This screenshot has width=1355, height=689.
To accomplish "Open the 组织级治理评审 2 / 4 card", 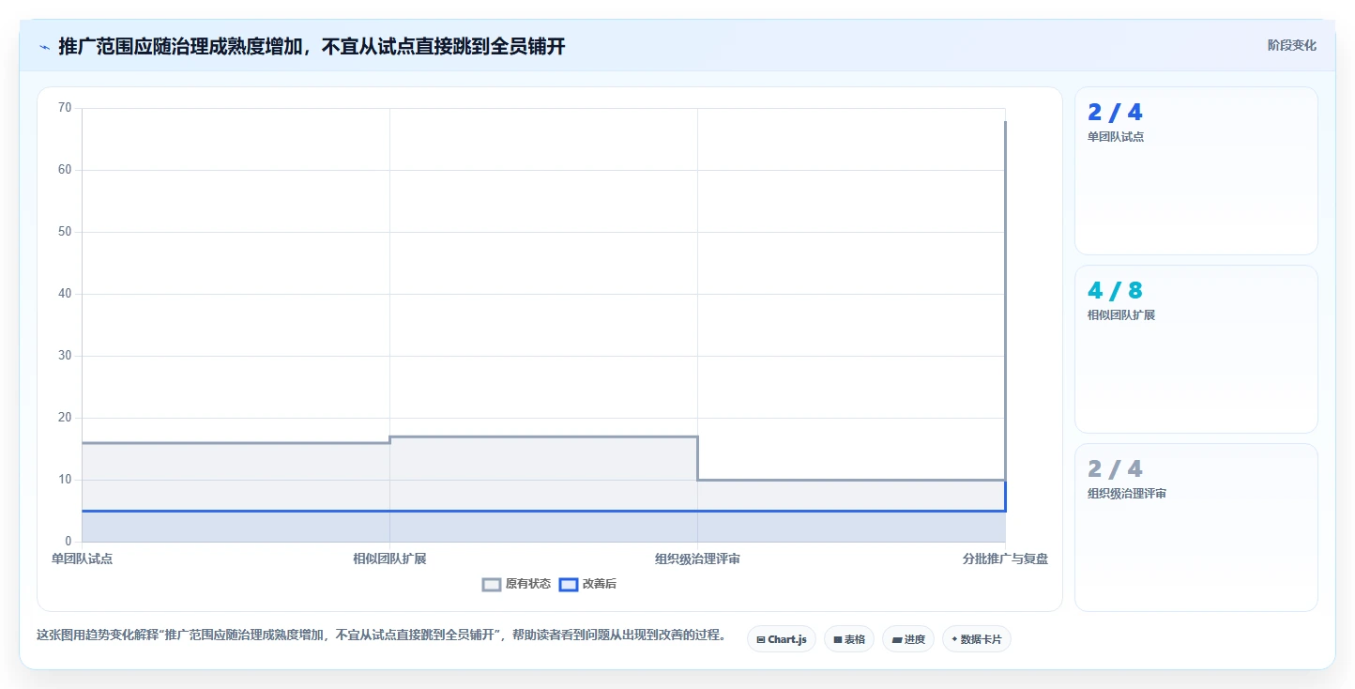I will tap(1196, 528).
